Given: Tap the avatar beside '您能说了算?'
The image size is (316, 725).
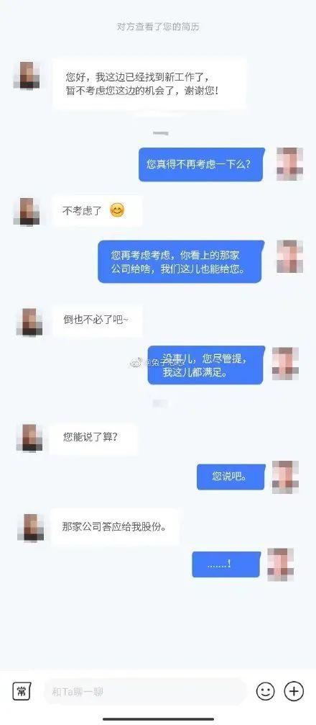Looking at the screenshot, I should 29,438.
